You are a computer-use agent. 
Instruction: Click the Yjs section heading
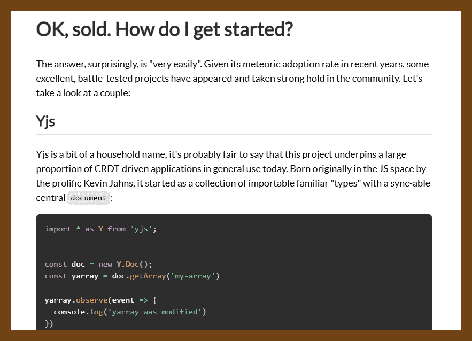coord(45,121)
